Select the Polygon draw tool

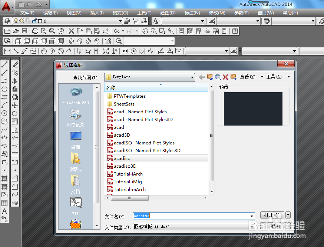point(4,89)
